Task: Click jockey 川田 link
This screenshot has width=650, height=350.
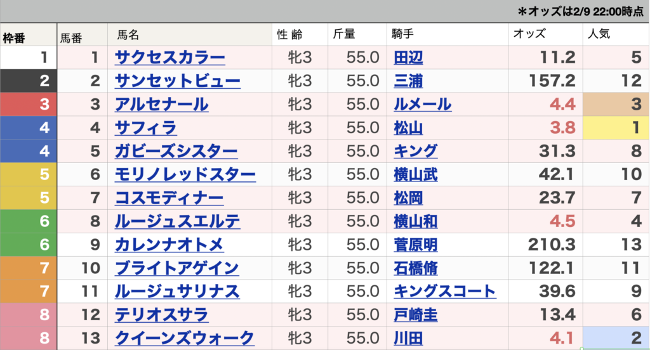Action: coord(408,338)
